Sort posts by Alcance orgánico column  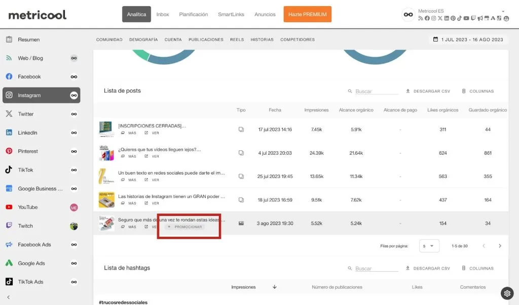click(x=356, y=110)
